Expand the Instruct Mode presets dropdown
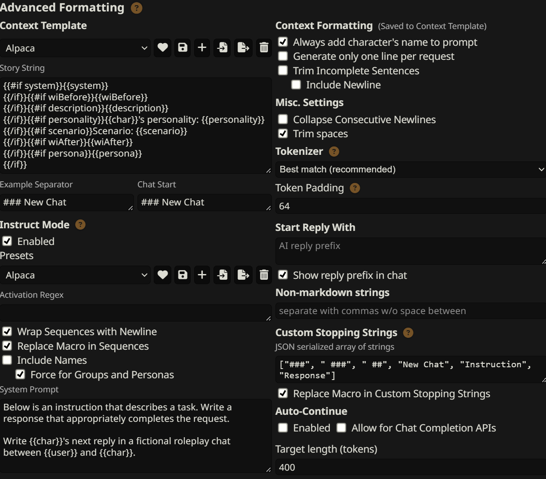The image size is (546, 479). coord(75,275)
